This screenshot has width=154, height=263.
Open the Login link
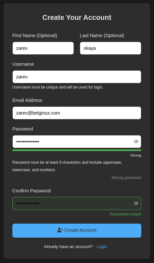click(102, 247)
